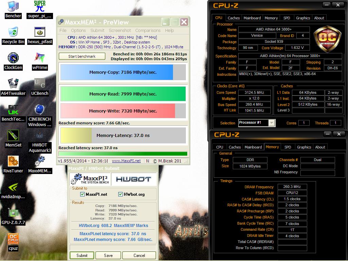The image size is (348, 261).
Task: Select Caches tab in lower CPU-Z window
Action: point(234,147)
